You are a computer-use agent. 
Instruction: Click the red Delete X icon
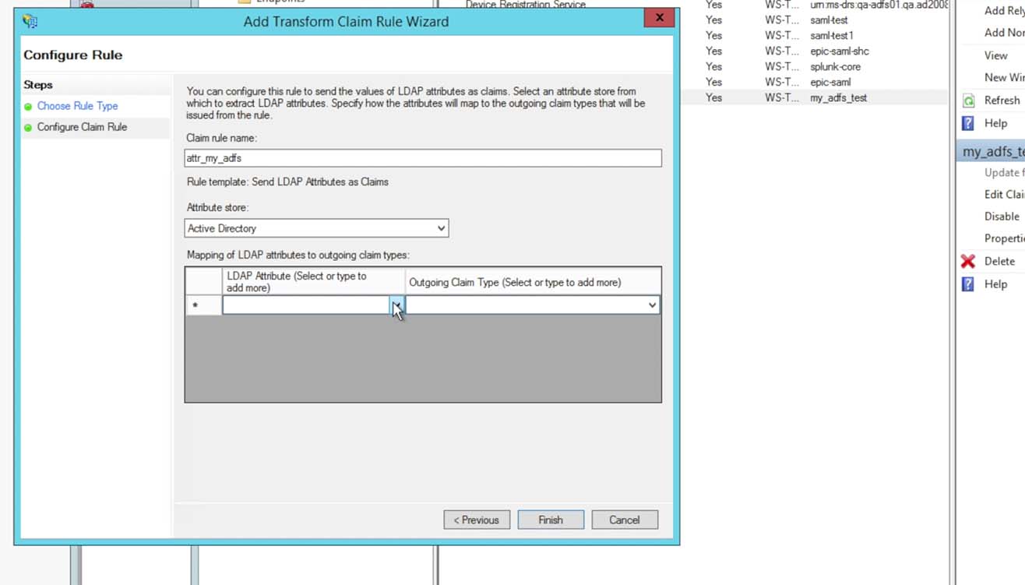click(x=968, y=261)
